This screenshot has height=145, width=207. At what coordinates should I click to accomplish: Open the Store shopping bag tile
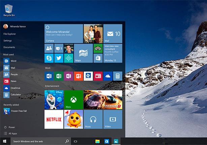(98, 58)
